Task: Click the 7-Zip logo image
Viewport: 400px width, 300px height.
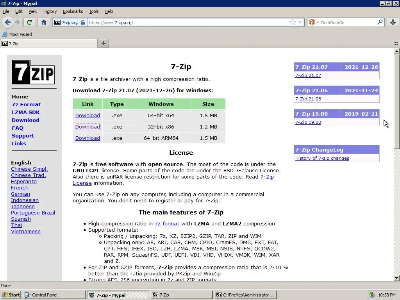Action: point(33,72)
